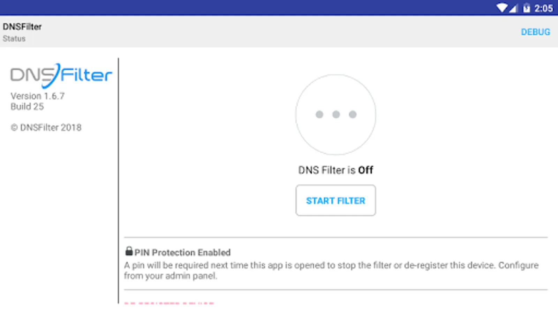Click the 2:05 clock in status bar
Viewport: 558px width, 314px height.
[x=543, y=8]
